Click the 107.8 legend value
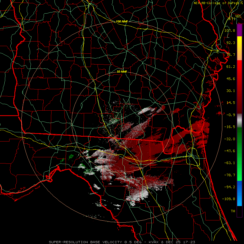The image size is (244, 244). click(x=230, y=30)
